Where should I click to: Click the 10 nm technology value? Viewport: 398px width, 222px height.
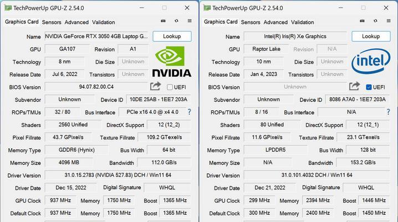tap(263, 62)
